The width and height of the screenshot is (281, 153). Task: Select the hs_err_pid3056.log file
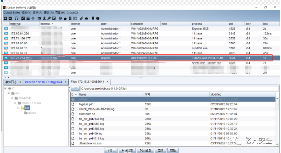coord(173,124)
